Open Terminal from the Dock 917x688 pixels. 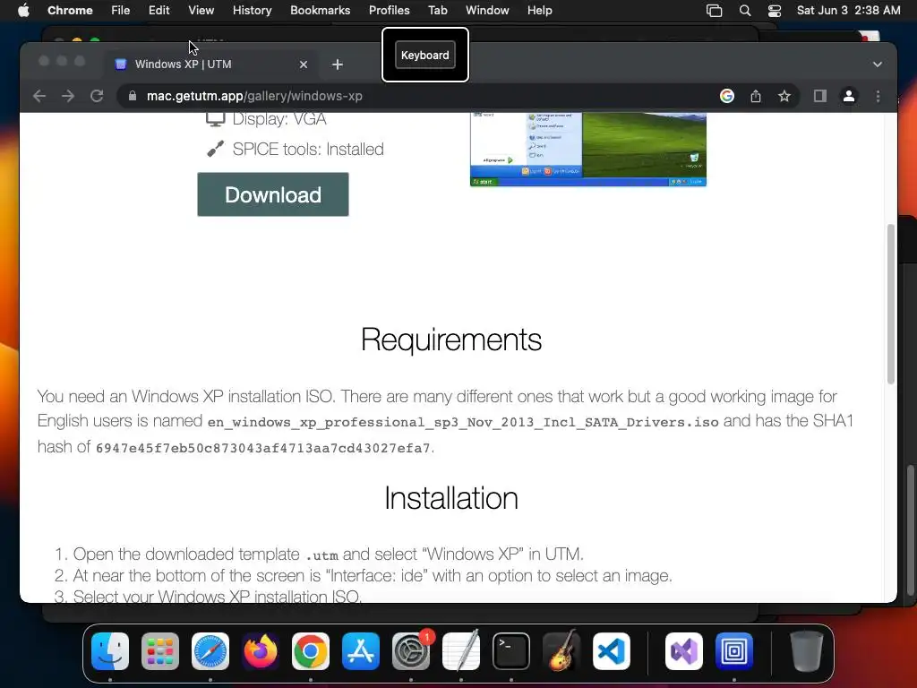click(x=511, y=651)
